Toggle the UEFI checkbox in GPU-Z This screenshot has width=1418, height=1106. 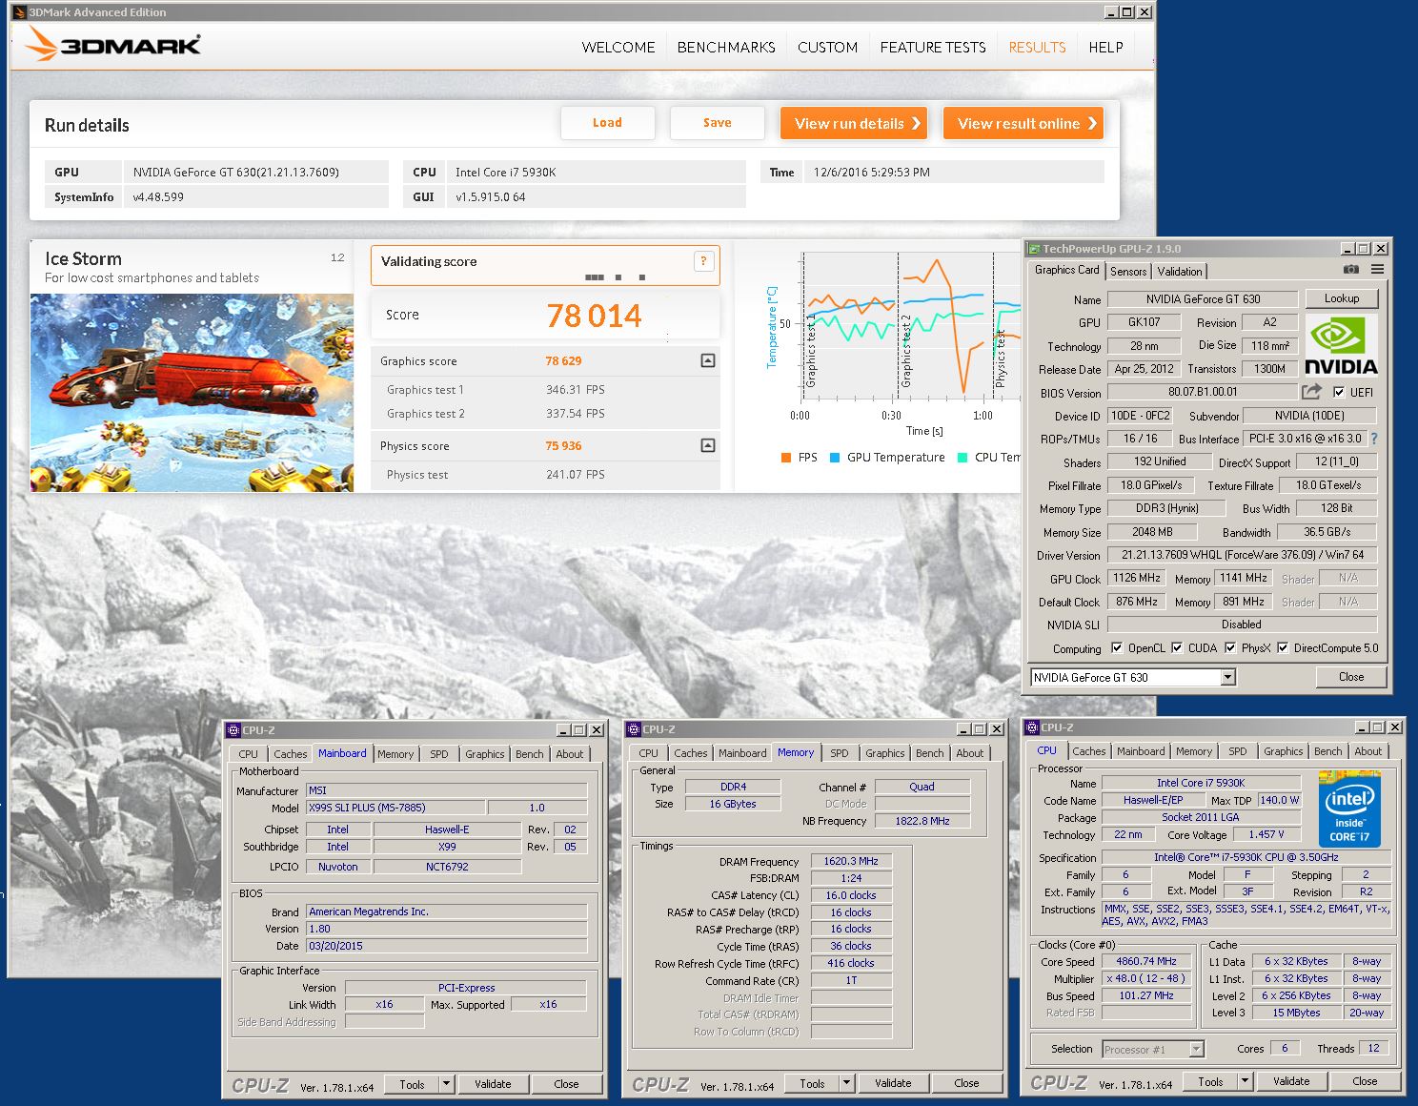1339,392
